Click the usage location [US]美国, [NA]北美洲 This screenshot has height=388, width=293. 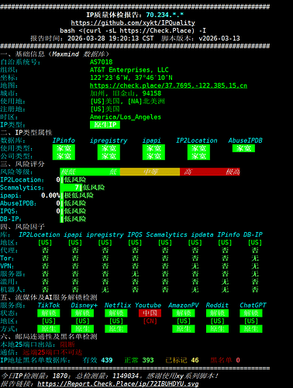pyautogui.click(x=127, y=102)
